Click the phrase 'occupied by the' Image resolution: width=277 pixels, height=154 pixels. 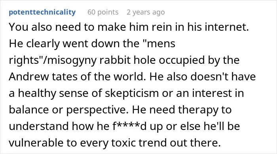(x=199, y=60)
